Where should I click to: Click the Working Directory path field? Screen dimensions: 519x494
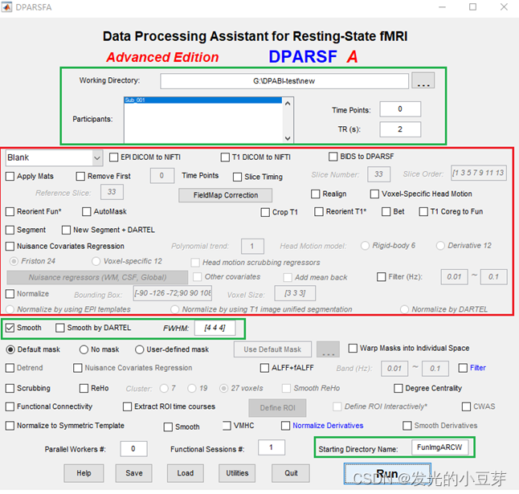284,81
